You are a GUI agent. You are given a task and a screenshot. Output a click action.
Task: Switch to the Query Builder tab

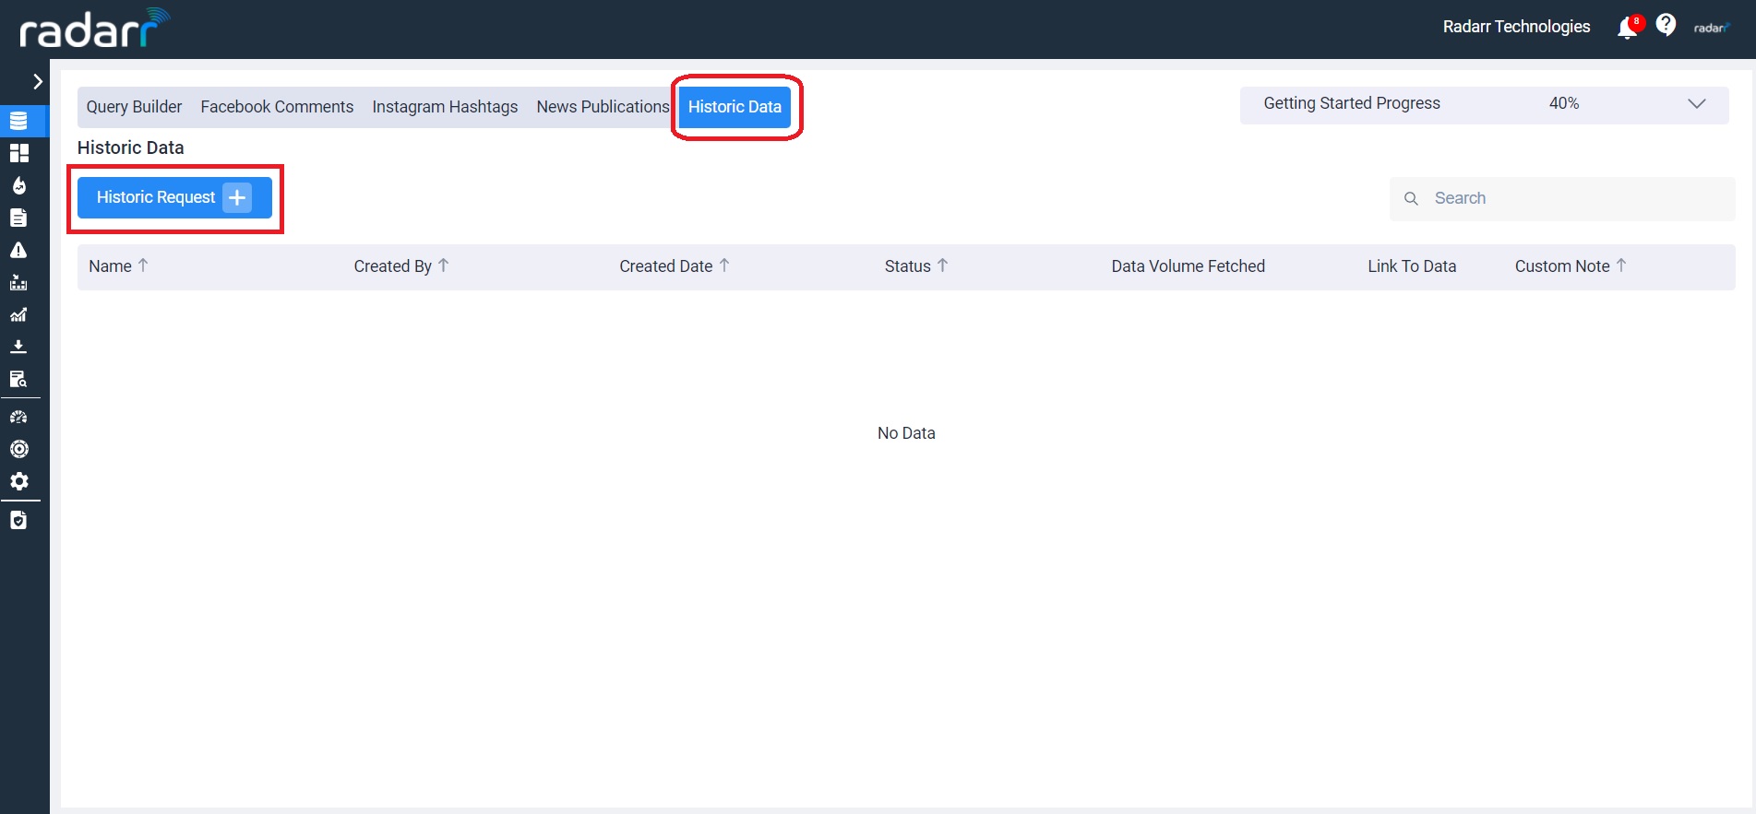[x=134, y=107]
